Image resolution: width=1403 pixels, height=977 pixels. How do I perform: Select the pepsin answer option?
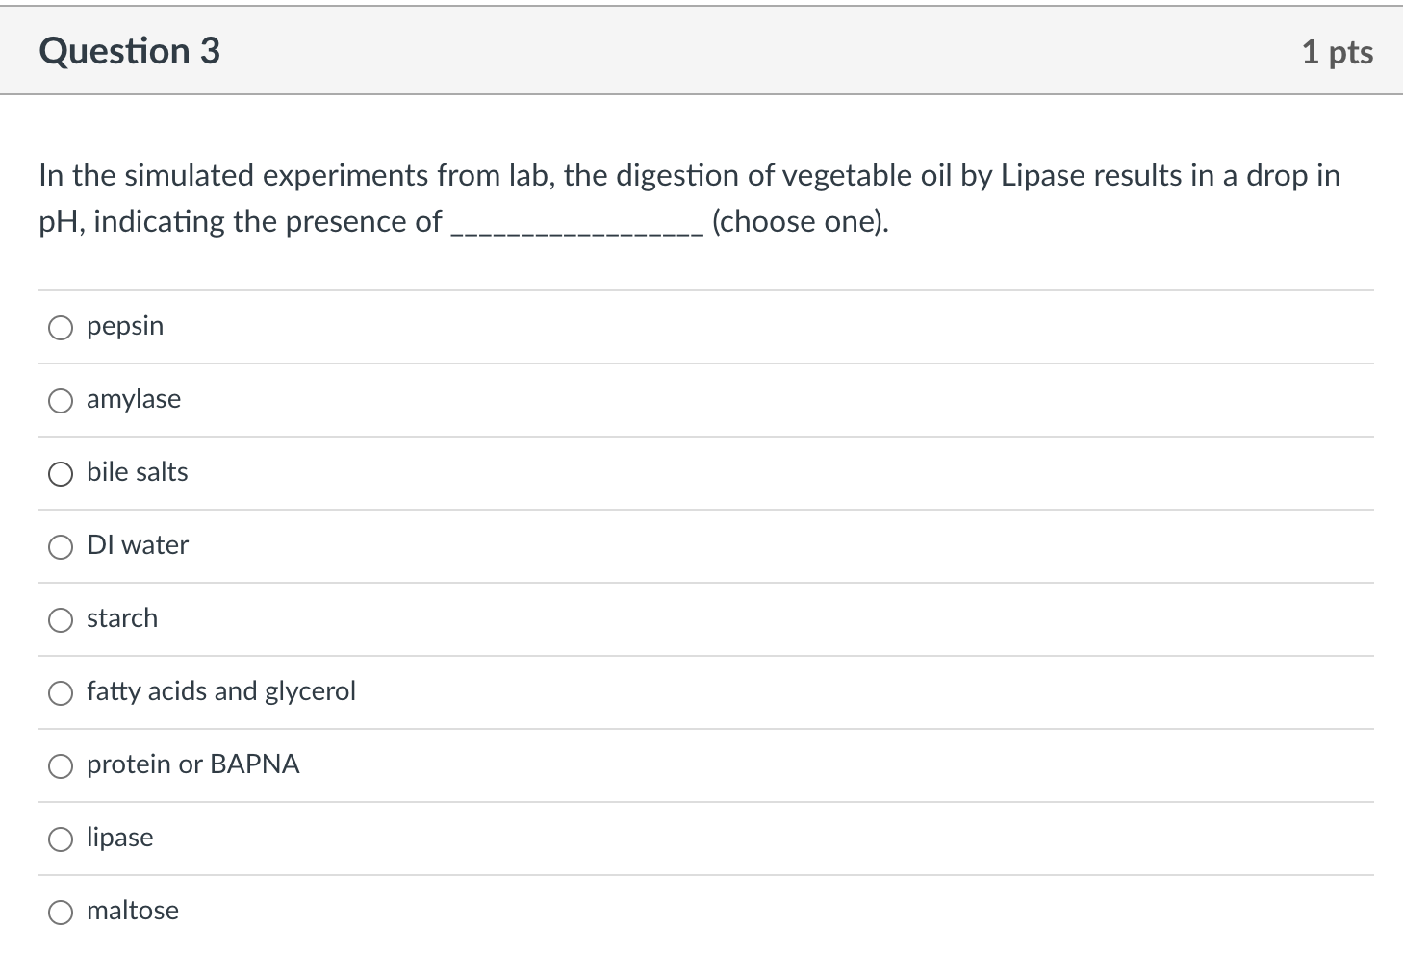tap(60, 327)
